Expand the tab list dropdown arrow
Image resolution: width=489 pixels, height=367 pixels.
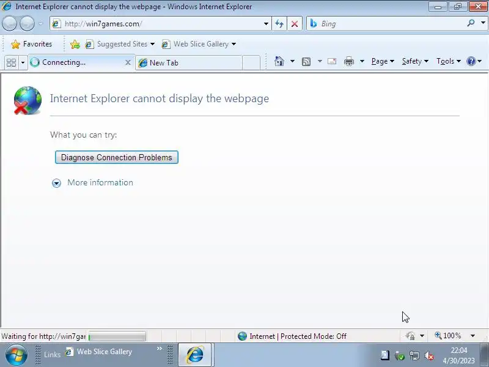pos(23,63)
